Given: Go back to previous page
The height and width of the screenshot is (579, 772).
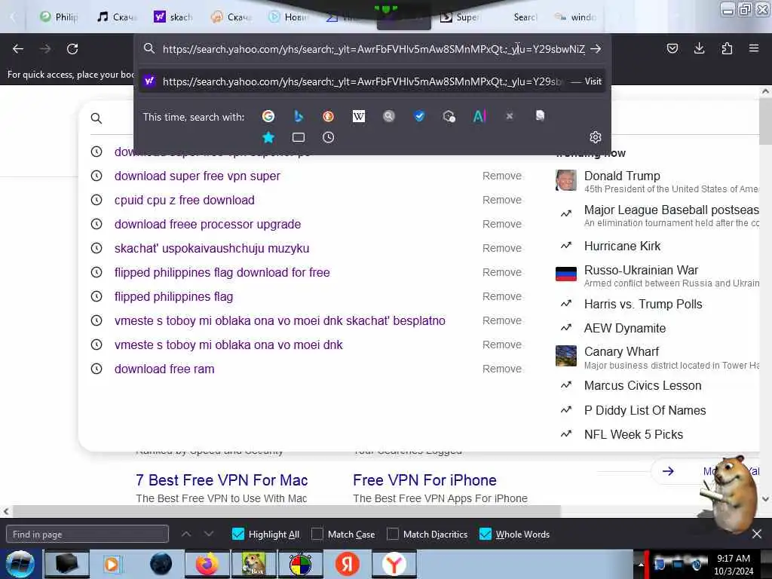Looking at the screenshot, I should point(18,49).
